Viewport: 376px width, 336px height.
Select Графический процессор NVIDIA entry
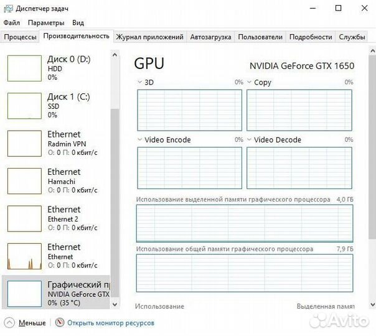[55, 292]
